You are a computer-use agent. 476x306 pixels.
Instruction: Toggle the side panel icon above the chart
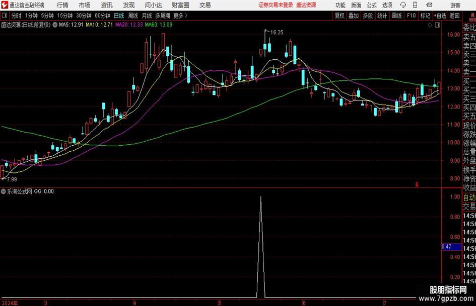437,25
